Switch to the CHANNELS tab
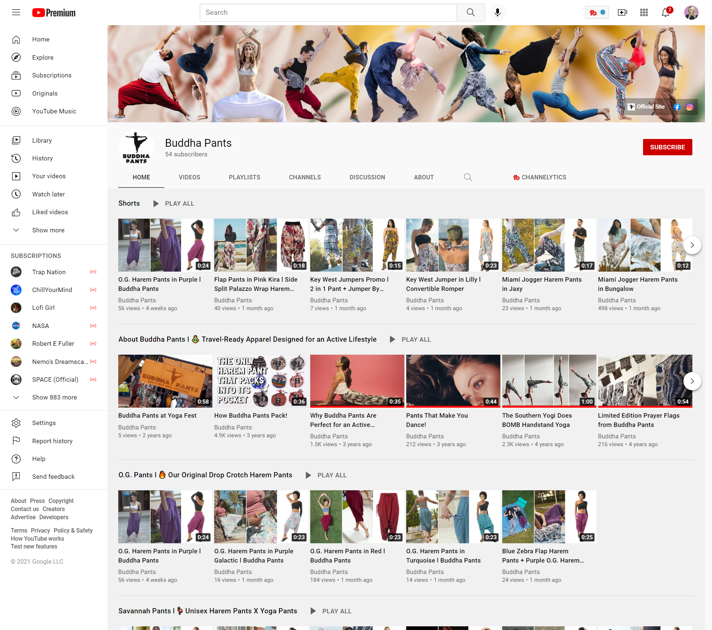 click(x=305, y=178)
